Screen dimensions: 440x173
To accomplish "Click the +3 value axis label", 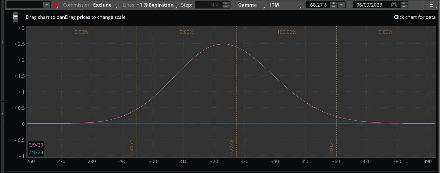I will coord(21,28).
